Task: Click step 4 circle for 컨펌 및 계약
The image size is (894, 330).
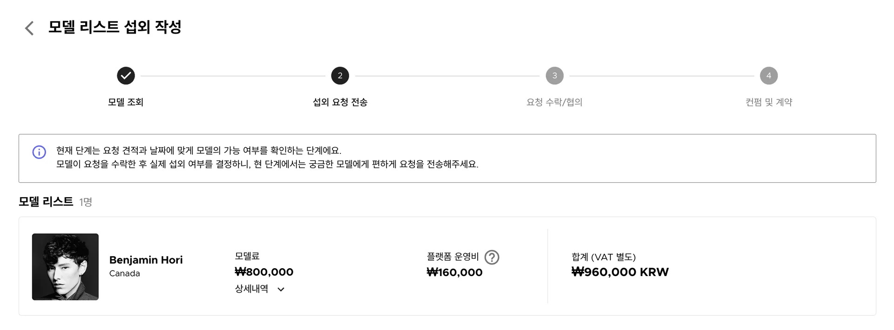Action: (x=768, y=75)
